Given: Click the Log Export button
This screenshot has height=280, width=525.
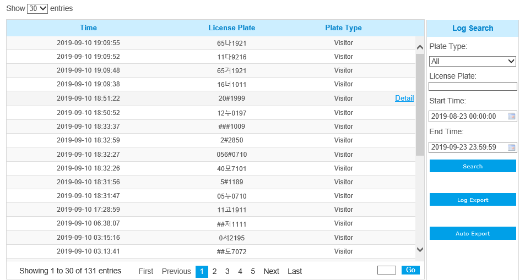Looking at the screenshot, I should [473, 200].
